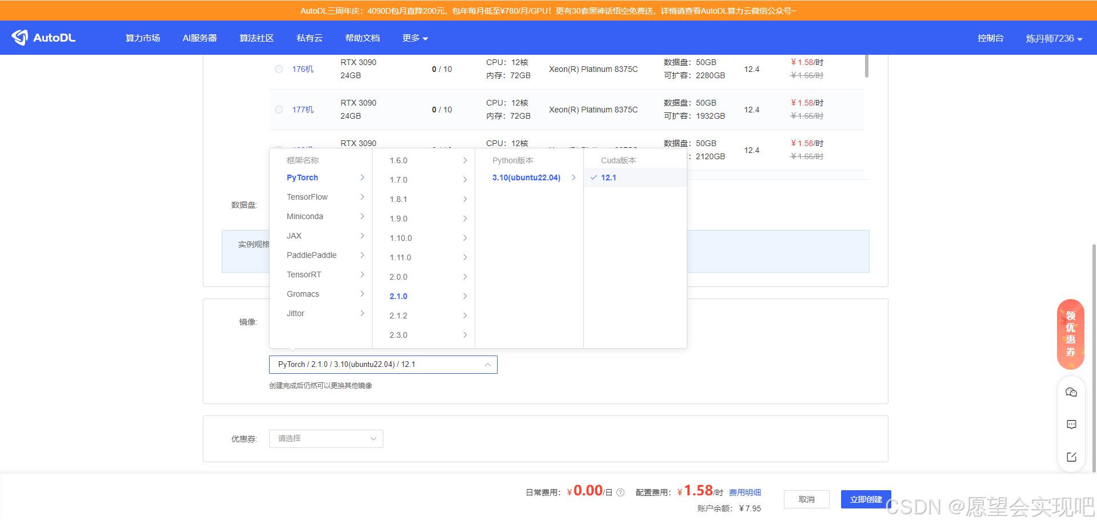Open the 177机 machine link
This screenshot has width=1097, height=525.
(303, 110)
